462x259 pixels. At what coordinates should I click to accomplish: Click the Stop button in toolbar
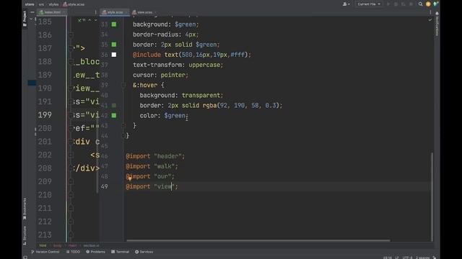(411, 4)
